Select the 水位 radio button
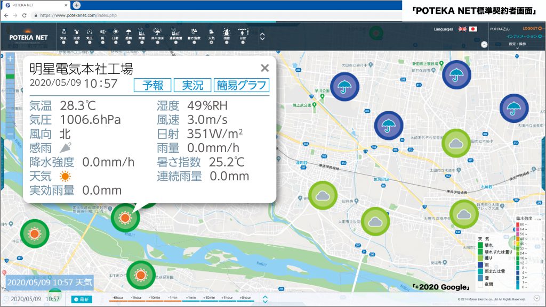The image size is (546, 307). pyautogui.click(x=243, y=43)
